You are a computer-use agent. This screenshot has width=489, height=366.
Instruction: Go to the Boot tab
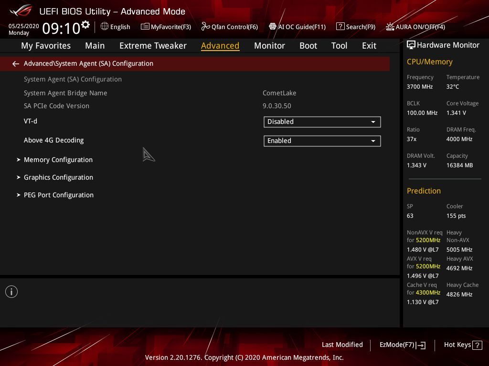click(x=308, y=46)
